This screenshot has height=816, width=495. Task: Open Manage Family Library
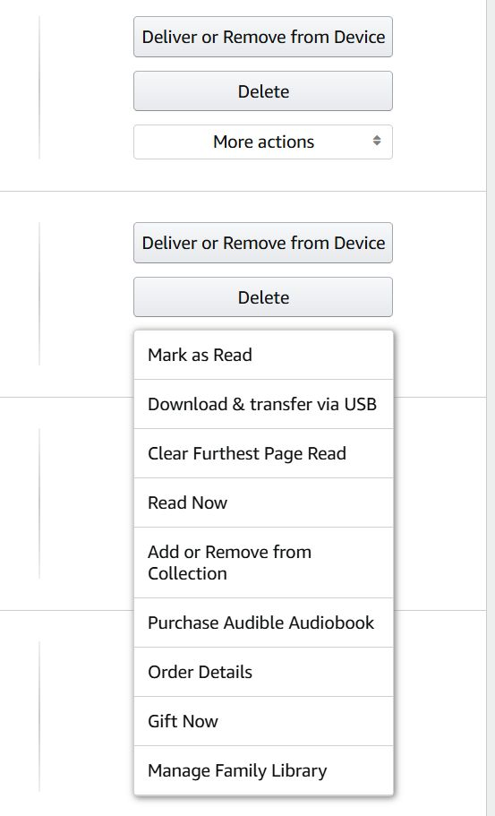coord(264,770)
